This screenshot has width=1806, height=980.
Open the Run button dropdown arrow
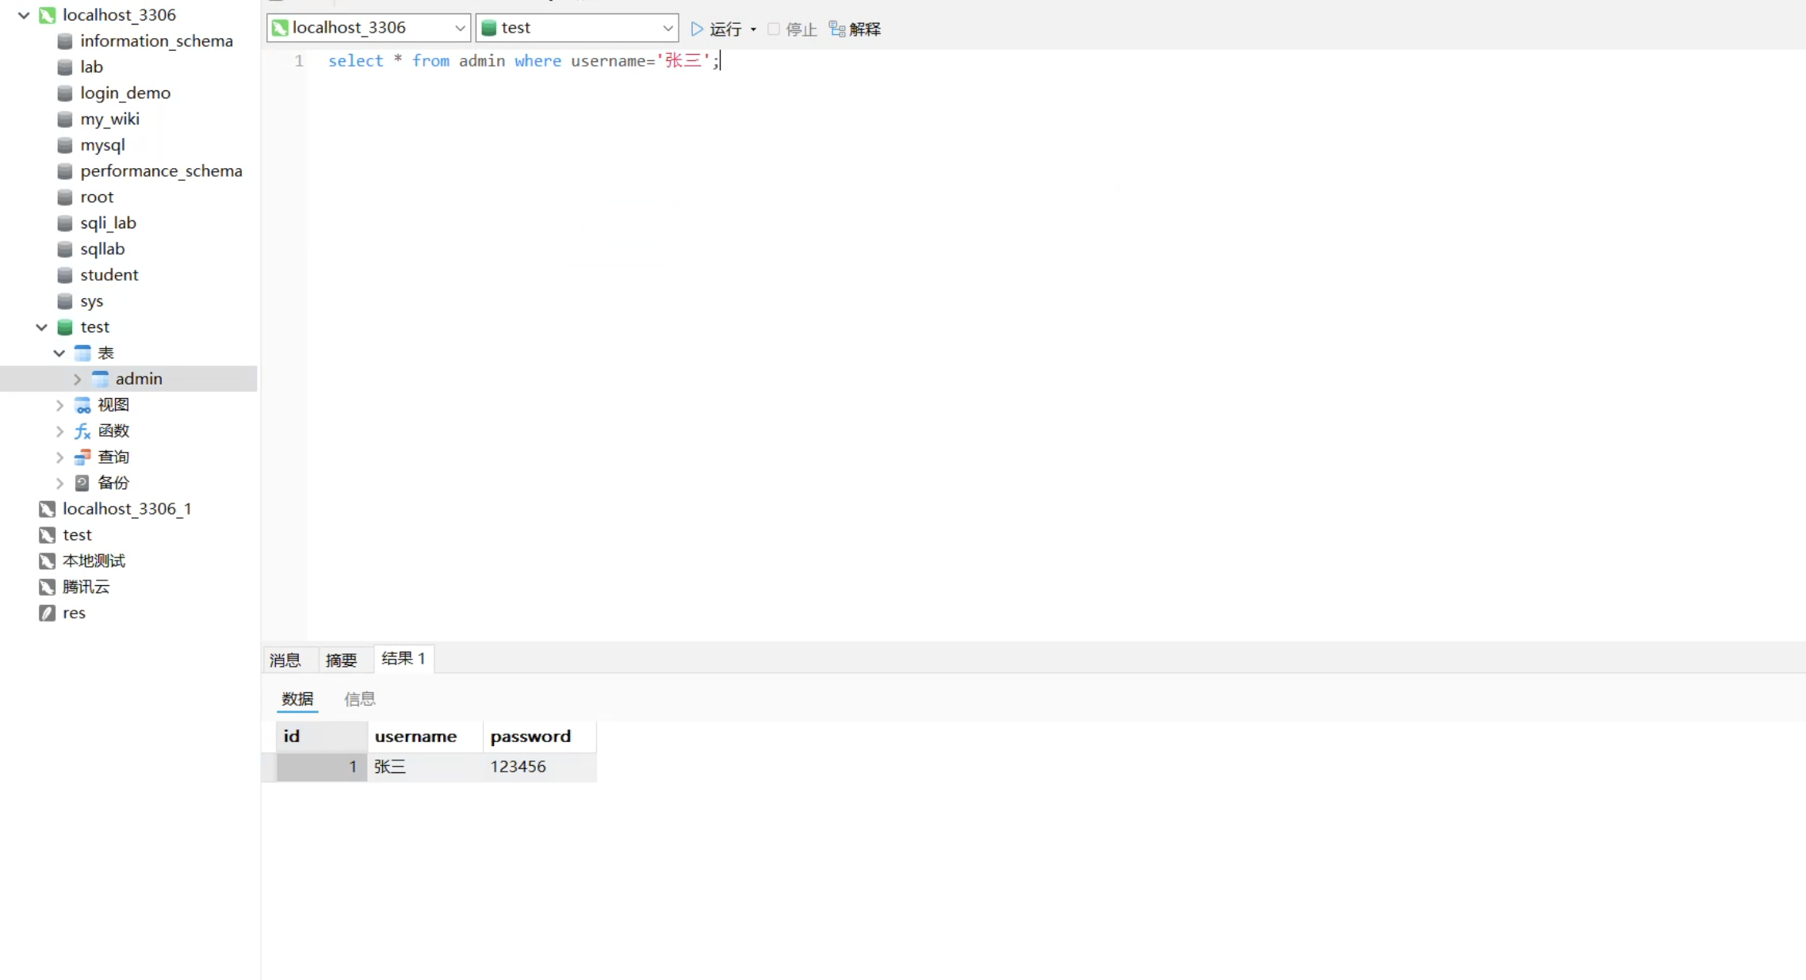click(753, 29)
